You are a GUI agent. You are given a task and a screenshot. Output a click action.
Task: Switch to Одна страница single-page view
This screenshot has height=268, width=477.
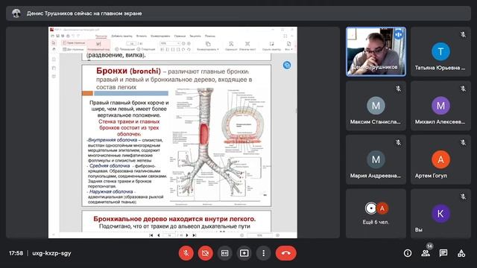coord(74,43)
